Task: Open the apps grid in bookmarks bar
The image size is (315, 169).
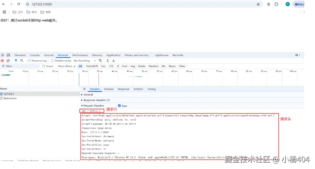Action: click(x=4, y=12)
